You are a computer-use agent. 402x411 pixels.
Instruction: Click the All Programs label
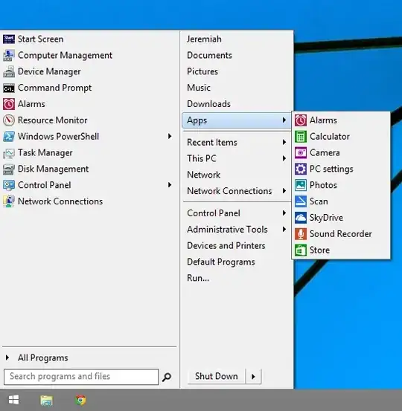tap(43, 357)
